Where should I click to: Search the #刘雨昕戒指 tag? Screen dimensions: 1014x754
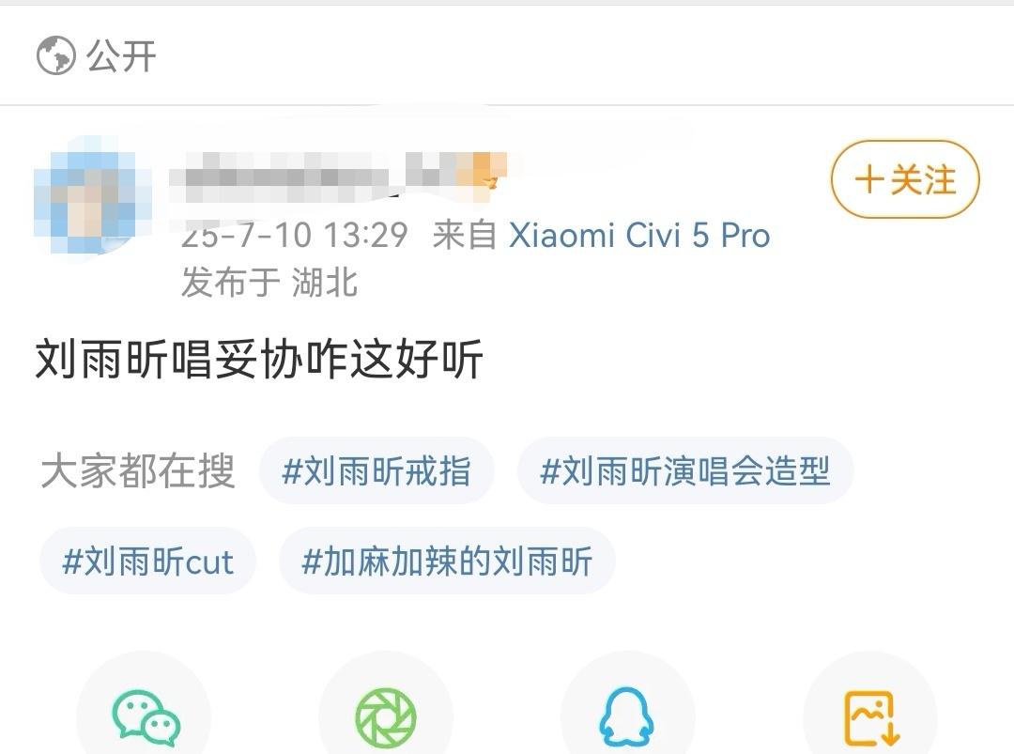pos(376,470)
